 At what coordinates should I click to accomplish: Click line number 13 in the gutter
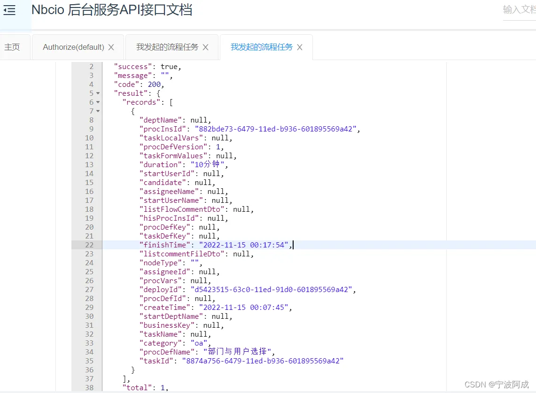(89, 164)
